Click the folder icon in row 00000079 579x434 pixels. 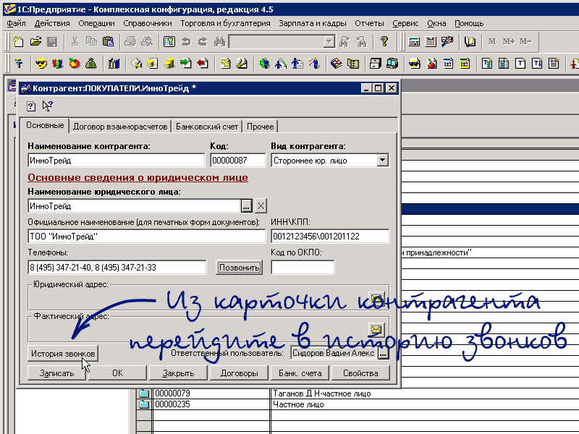pos(143,393)
